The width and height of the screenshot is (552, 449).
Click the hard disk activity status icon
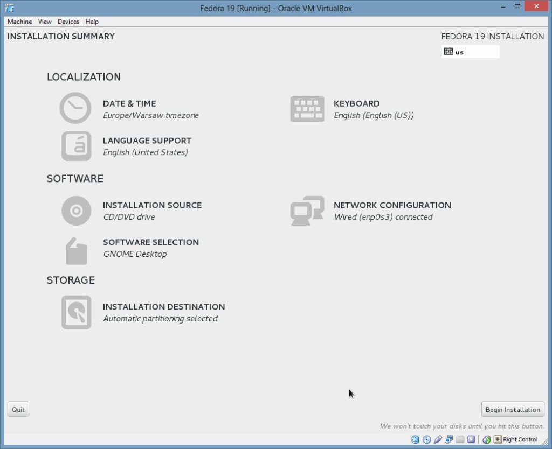pos(416,439)
